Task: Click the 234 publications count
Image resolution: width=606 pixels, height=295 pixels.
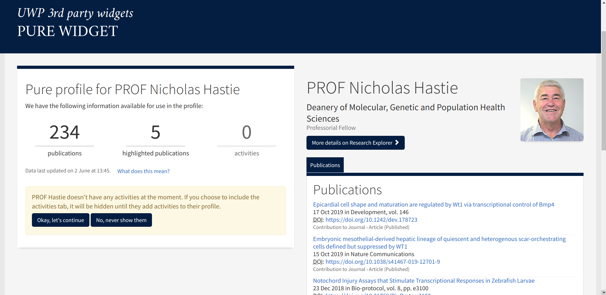Action: [64, 132]
